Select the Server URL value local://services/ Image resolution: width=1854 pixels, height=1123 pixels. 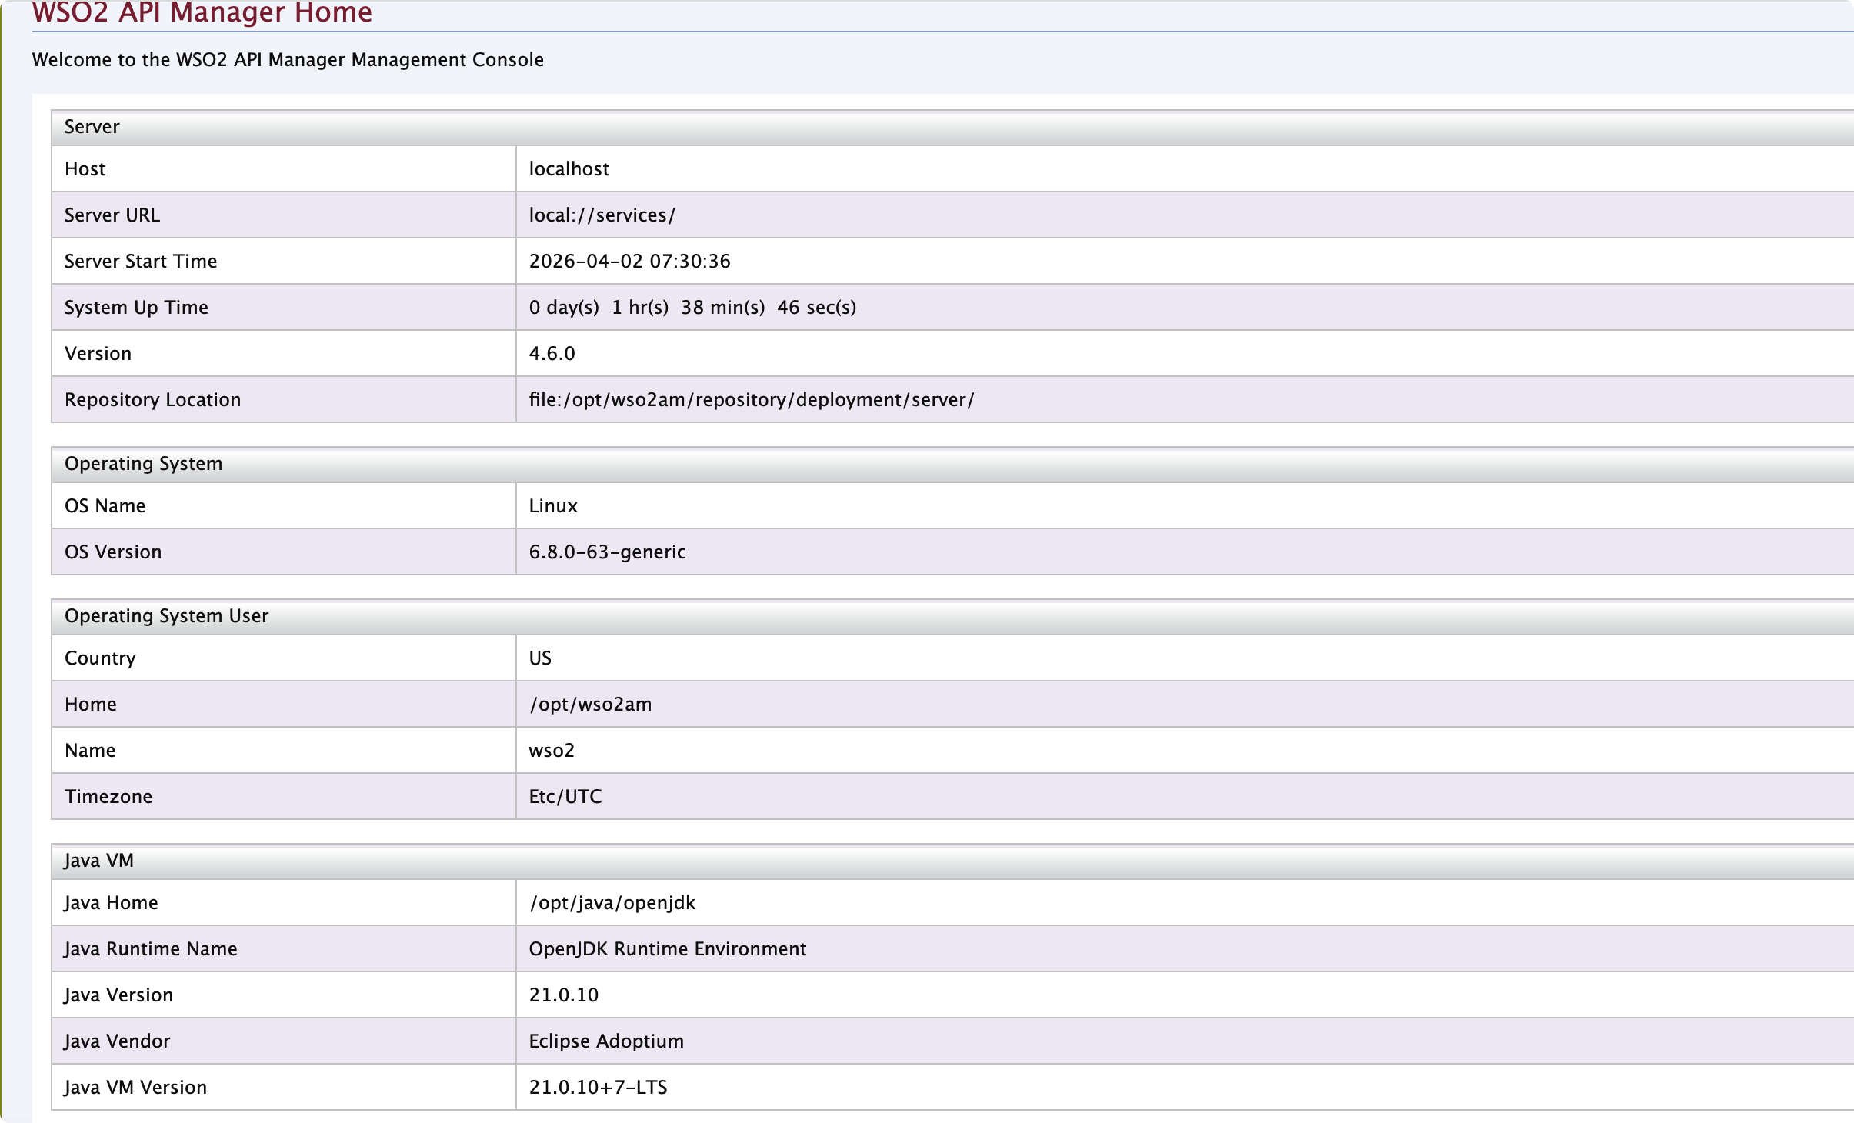[602, 215]
